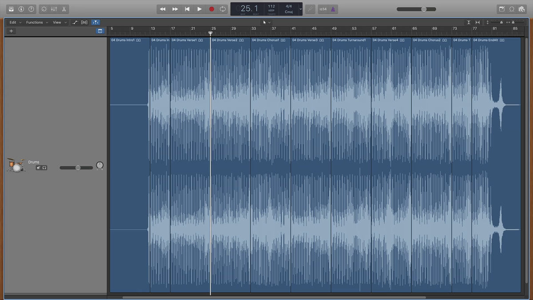
Task: Open the Note Pad panel
Action: 502,9
